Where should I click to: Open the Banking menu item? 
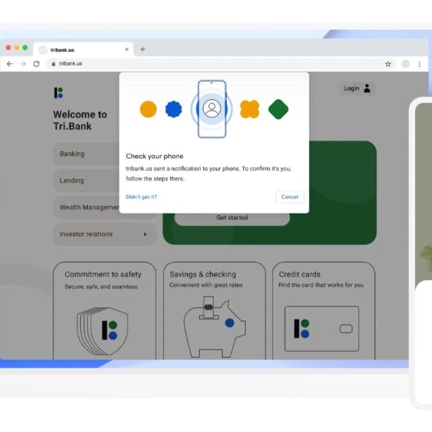click(x=86, y=154)
